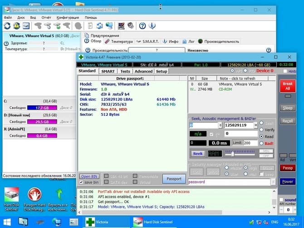Click the red Break All button
The image size is (304, 228).
[x=288, y=86]
